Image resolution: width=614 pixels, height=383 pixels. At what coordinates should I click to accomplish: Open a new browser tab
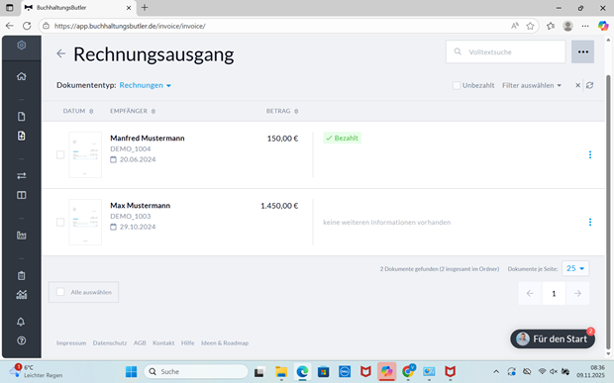pyautogui.click(x=145, y=8)
